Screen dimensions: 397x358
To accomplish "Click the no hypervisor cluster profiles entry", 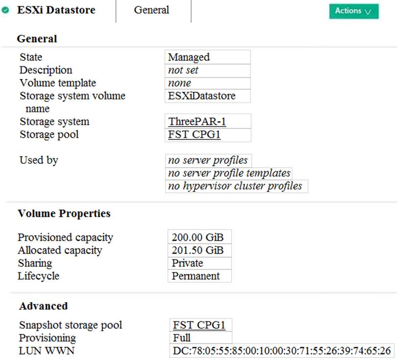I will pos(235,186).
